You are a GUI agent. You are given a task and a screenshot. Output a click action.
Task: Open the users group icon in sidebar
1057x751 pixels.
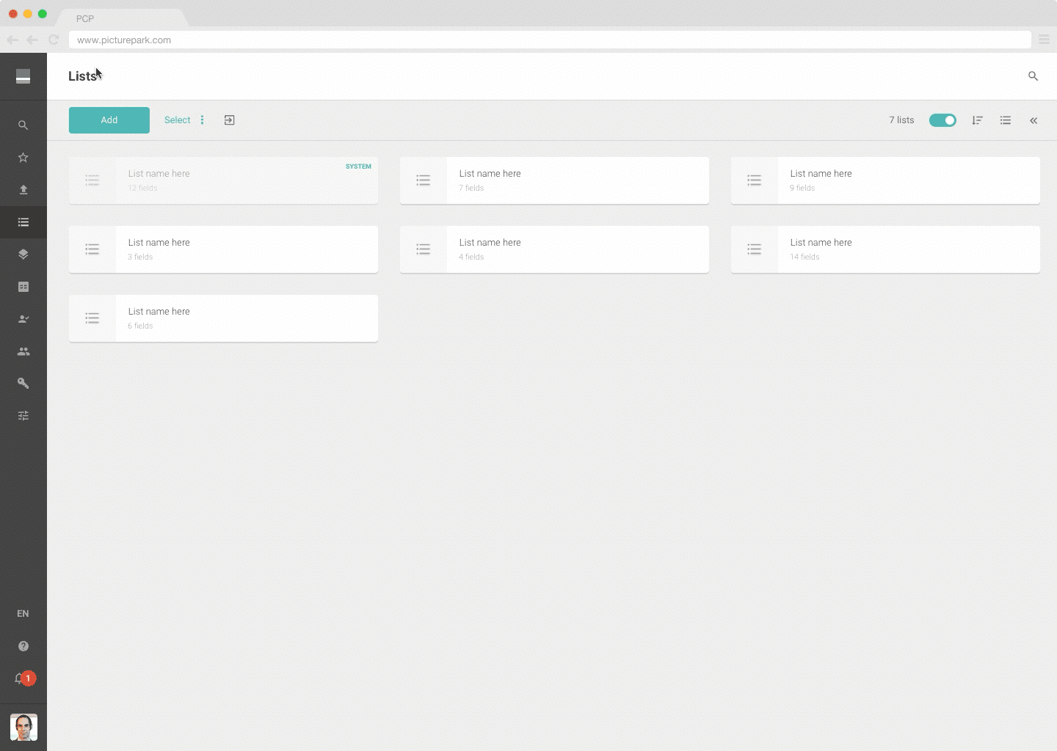coord(23,351)
